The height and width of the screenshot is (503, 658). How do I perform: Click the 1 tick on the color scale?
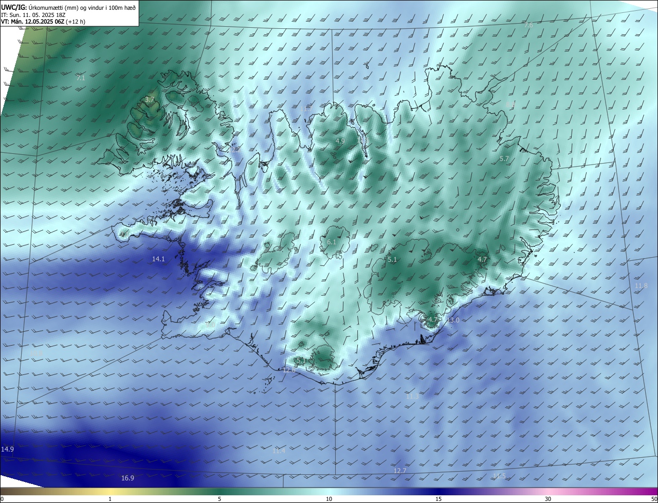pyautogui.click(x=110, y=499)
